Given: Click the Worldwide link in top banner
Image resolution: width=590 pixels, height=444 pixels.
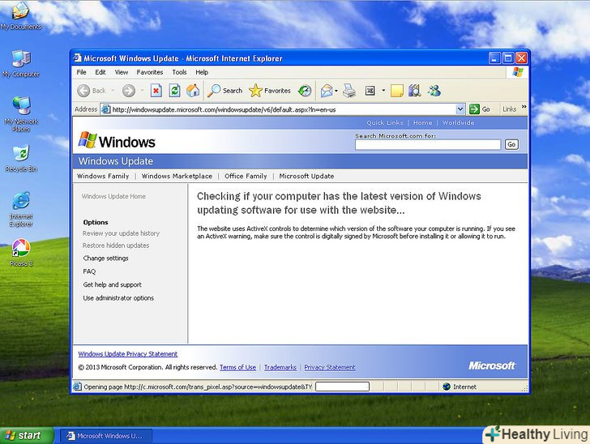Looking at the screenshot, I should click(459, 122).
